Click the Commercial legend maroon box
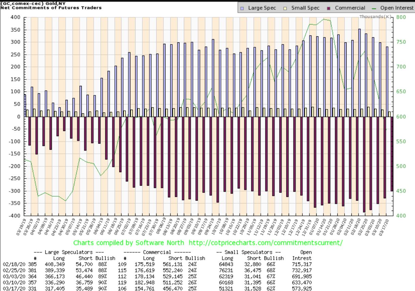Viewport: 415px width, 291px height. click(329, 8)
